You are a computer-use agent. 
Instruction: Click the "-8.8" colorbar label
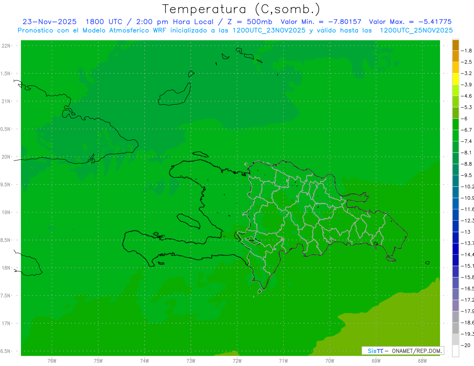(x=466, y=164)
